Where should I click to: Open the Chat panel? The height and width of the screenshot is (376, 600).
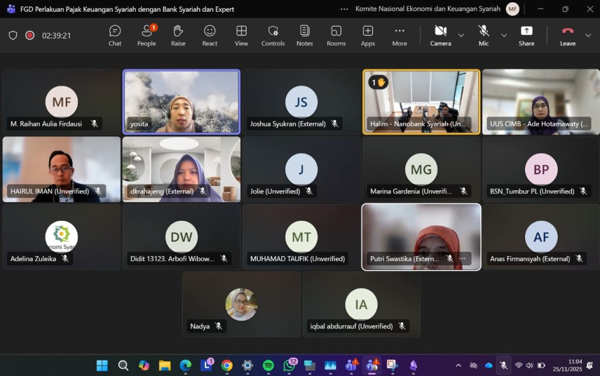[x=115, y=35]
